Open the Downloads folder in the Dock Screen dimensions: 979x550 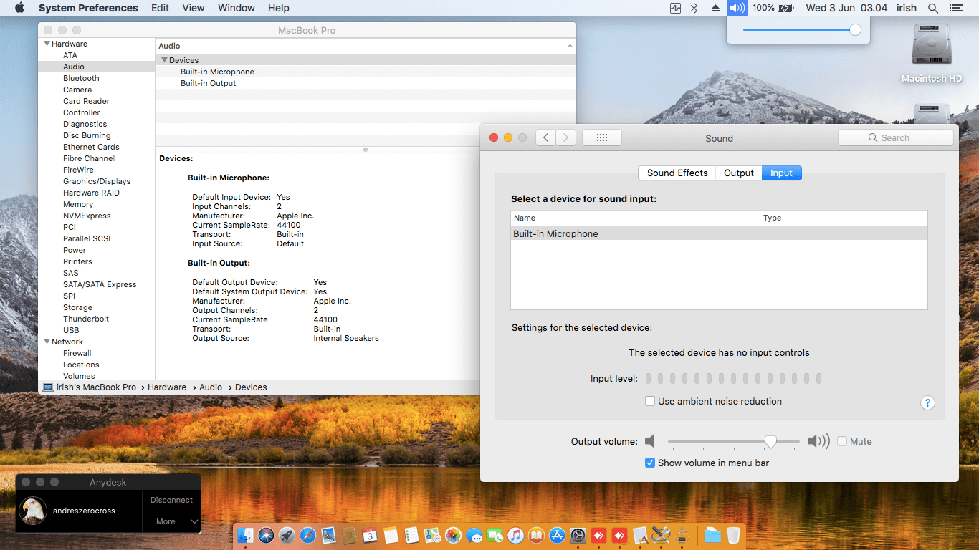click(712, 535)
